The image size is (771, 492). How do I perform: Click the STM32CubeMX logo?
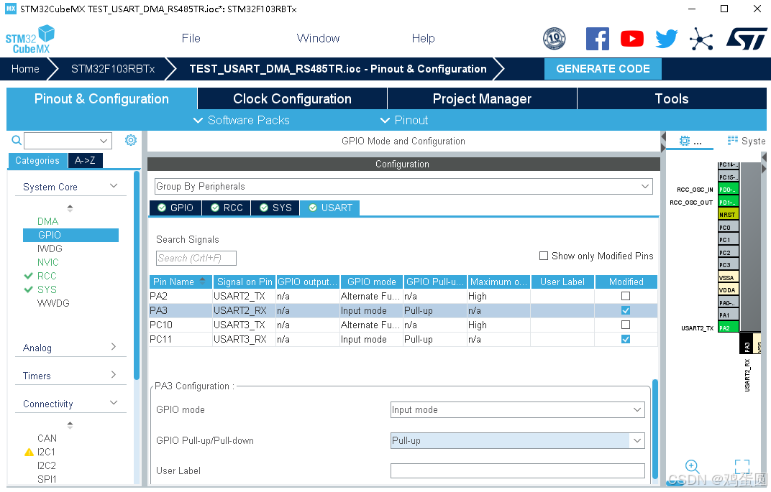(x=29, y=40)
